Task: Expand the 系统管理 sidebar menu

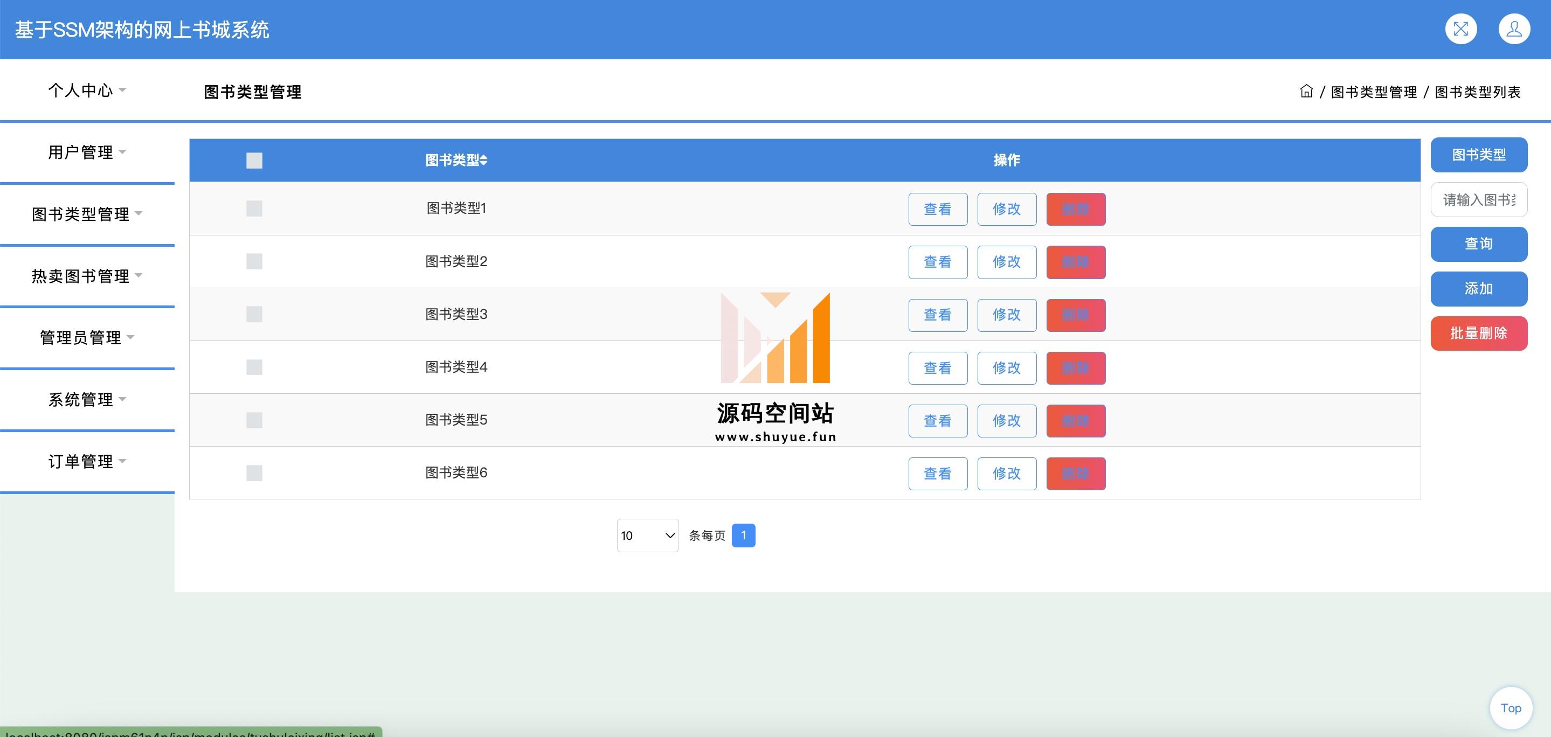Action: click(87, 400)
